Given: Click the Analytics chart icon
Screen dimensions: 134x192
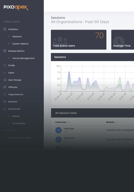Looking at the screenshot, I should (x=5, y=29).
